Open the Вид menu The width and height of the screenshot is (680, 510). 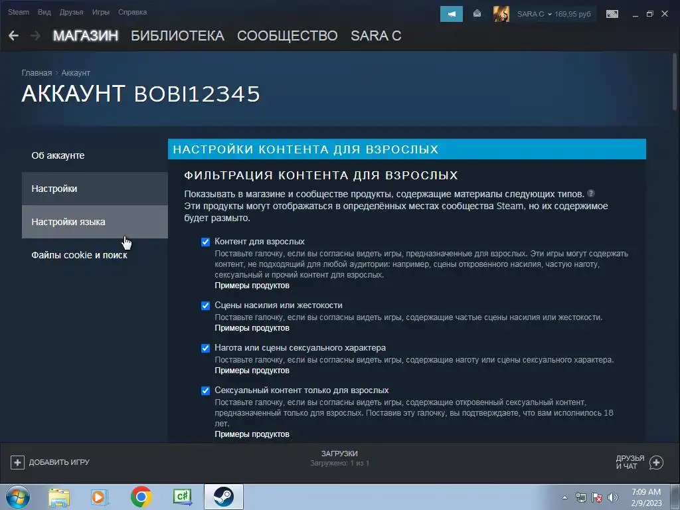click(x=44, y=12)
